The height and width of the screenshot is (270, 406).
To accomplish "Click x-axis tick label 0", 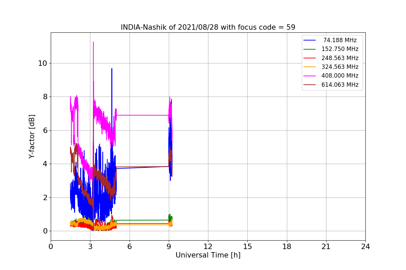I will pos(51,247).
